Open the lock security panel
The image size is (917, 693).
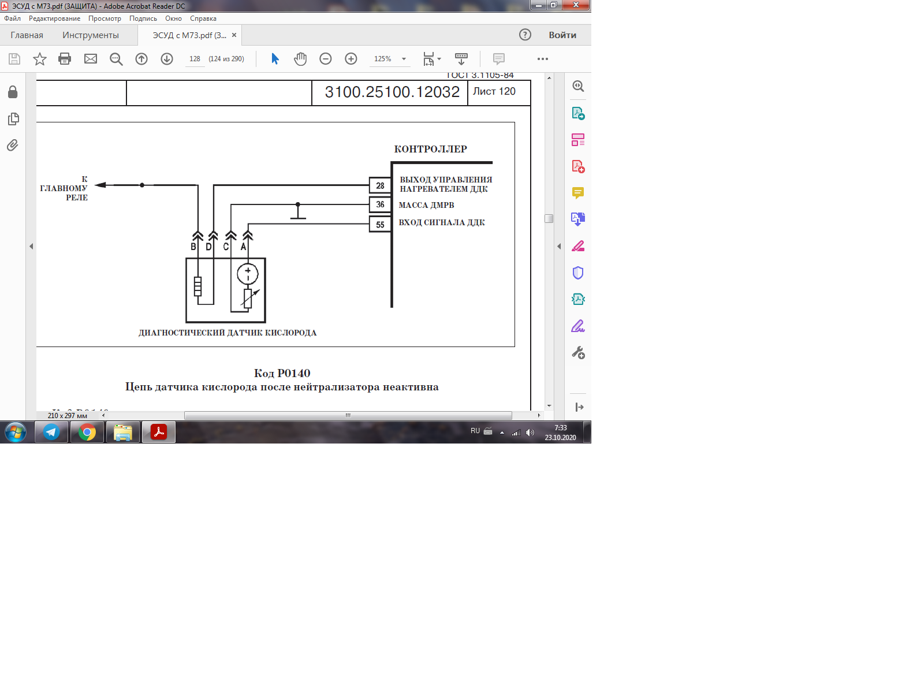point(13,92)
